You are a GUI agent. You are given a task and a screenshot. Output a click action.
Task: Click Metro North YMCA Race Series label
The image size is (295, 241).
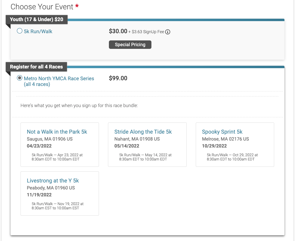coord(59,81)
